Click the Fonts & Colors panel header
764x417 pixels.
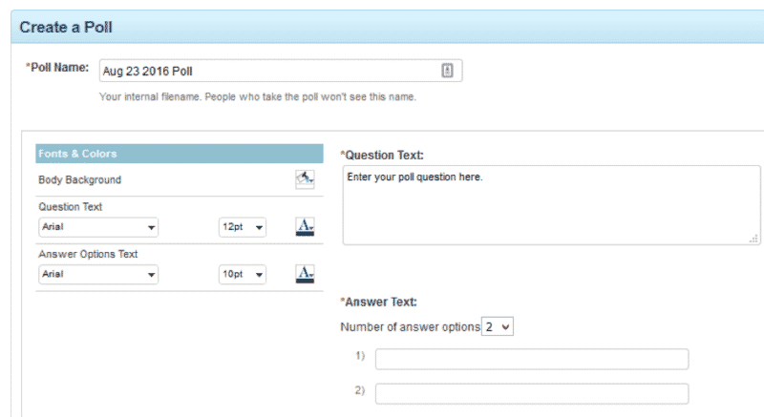click(x=180, y=154)
